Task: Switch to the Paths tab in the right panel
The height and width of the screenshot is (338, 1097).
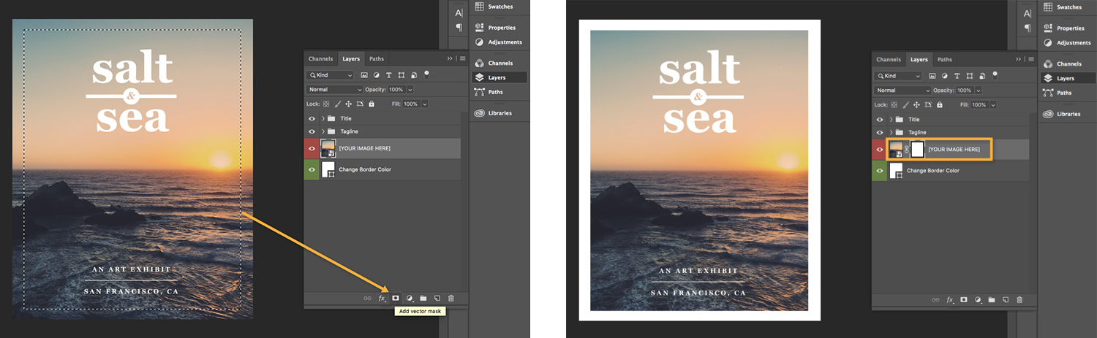Action: 945,60
